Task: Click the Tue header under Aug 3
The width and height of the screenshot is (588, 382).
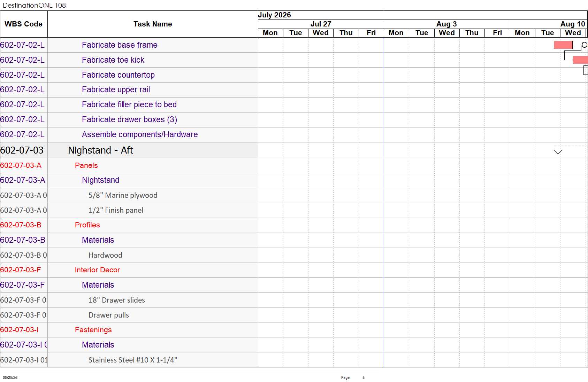Action: (x=421, y=33)
